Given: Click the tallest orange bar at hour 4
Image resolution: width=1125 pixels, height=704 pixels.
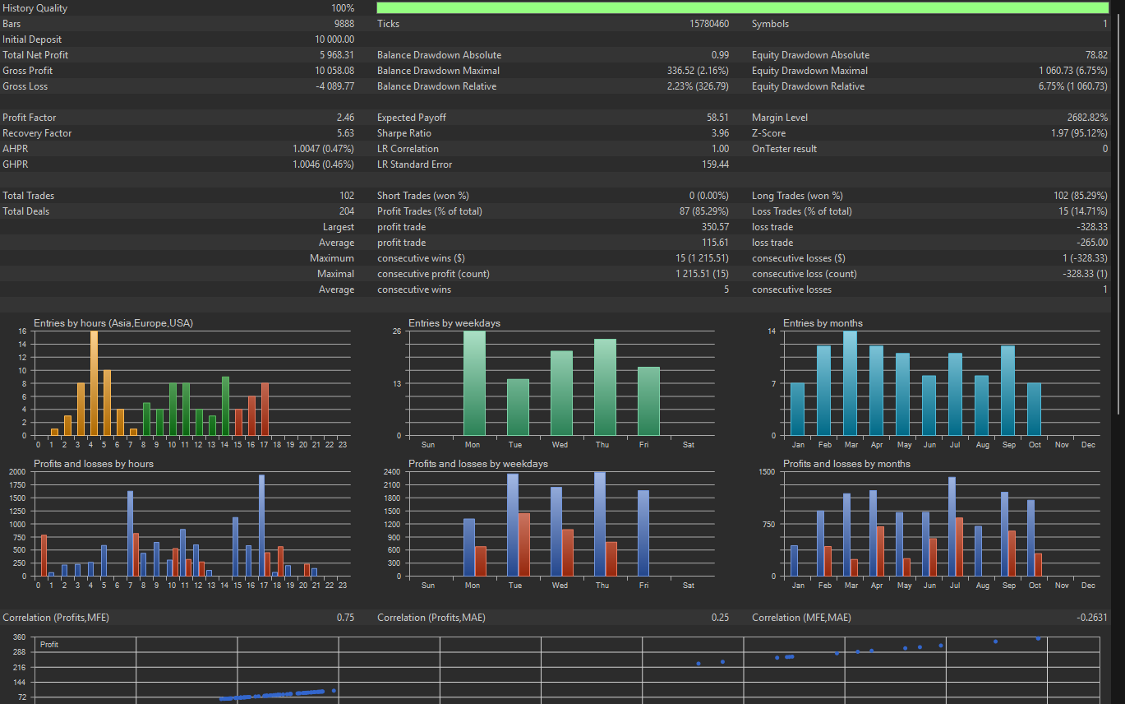Looking at the screenshot, I should coord(94,383).
